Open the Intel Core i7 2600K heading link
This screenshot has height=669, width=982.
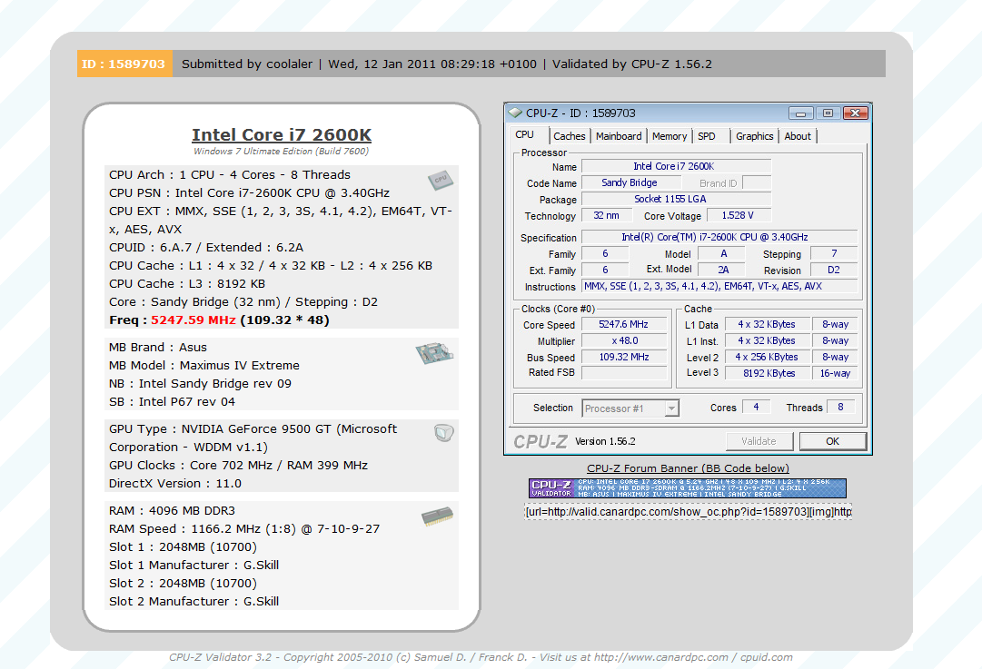[x=282, y=134]
